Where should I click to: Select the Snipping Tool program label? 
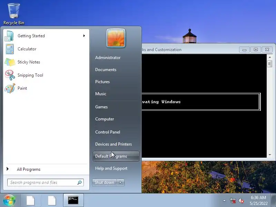[x=30, y=75]
